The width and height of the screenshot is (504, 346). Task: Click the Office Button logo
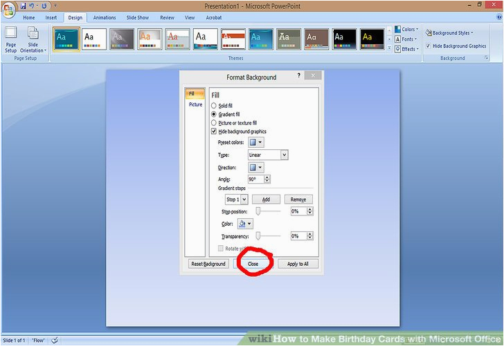[8, 10]
